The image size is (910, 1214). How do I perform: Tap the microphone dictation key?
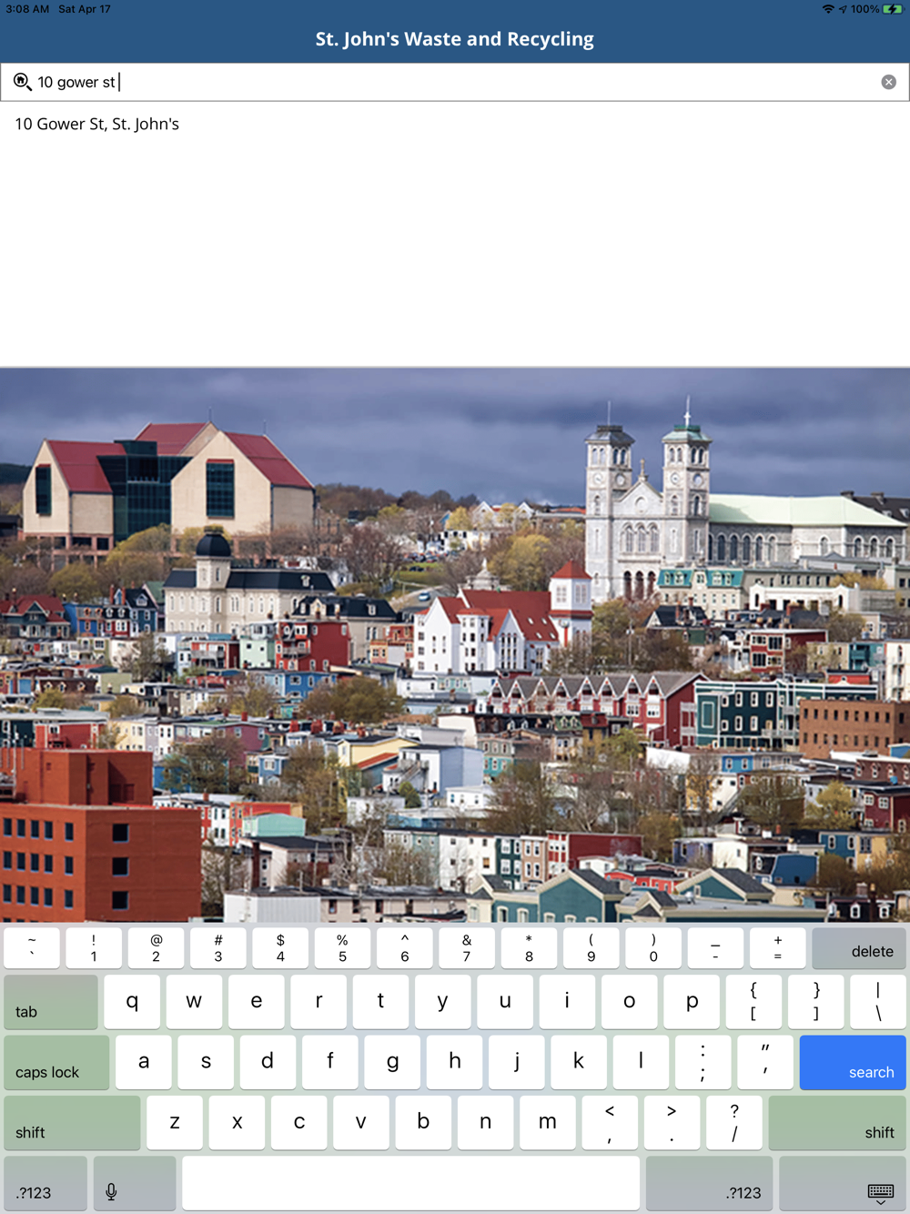point(135,1184)
